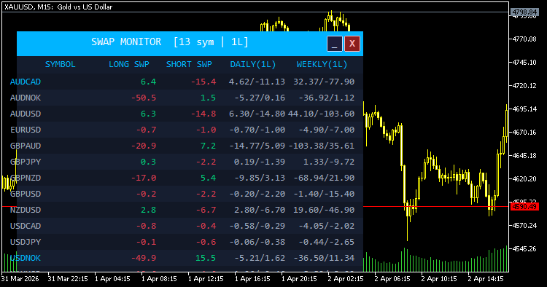The image size is (547, 287).
Task: Select the GBPAUD symbol
Action: [26, 146]
